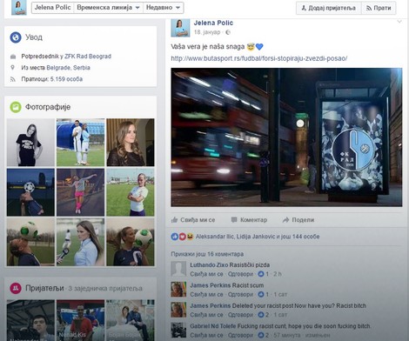Viewport: 409px width, 341px height.
Task: Open the Временска линија dropdown
Action: pos(108,8)
